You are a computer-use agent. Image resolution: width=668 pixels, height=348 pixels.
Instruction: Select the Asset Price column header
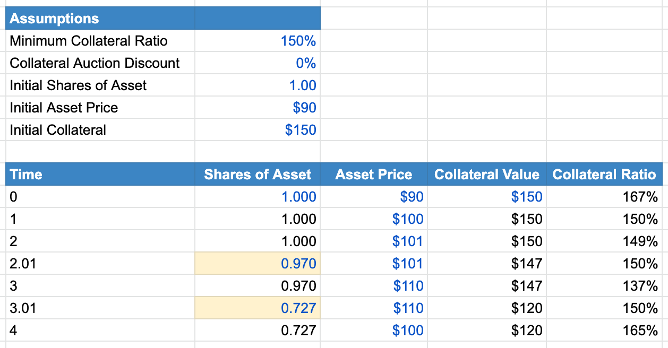point(374,175)
